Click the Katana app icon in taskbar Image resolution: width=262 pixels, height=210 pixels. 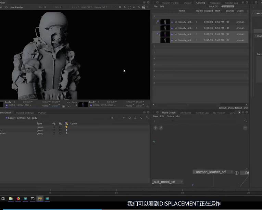(x=40, y=198)
